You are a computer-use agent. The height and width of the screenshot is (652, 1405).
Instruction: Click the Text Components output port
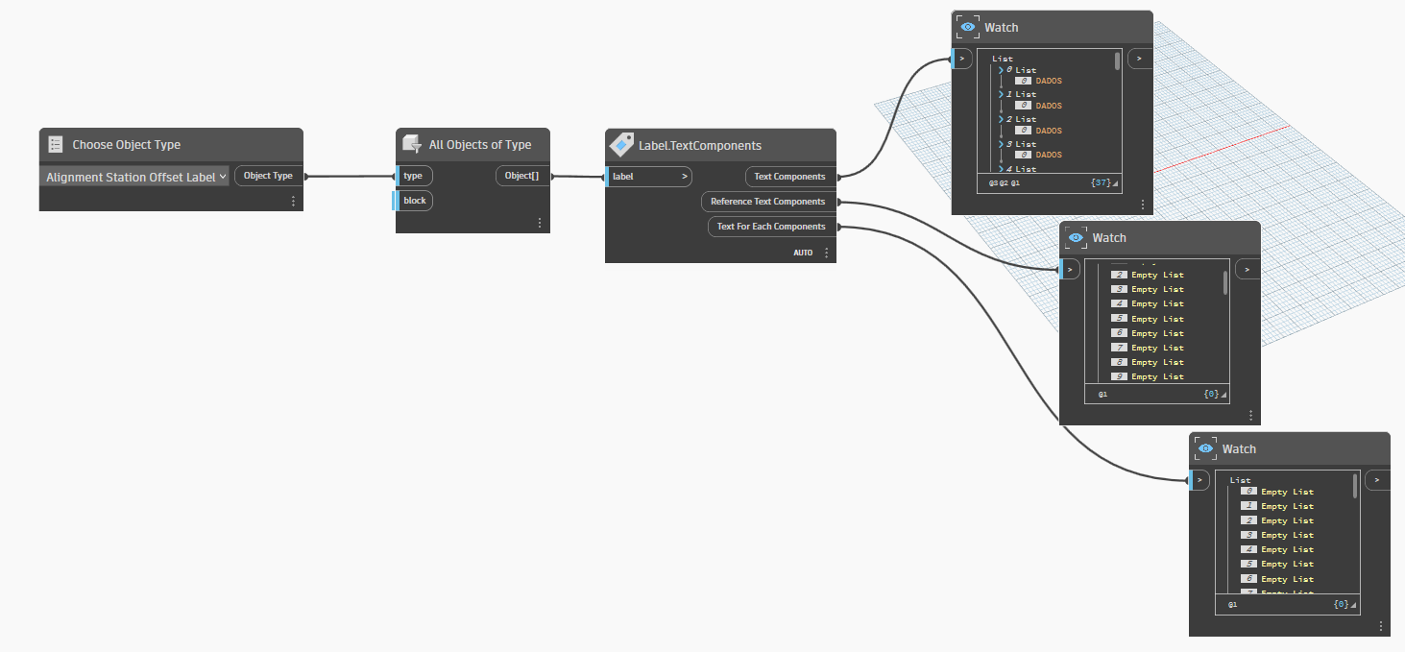789,177
